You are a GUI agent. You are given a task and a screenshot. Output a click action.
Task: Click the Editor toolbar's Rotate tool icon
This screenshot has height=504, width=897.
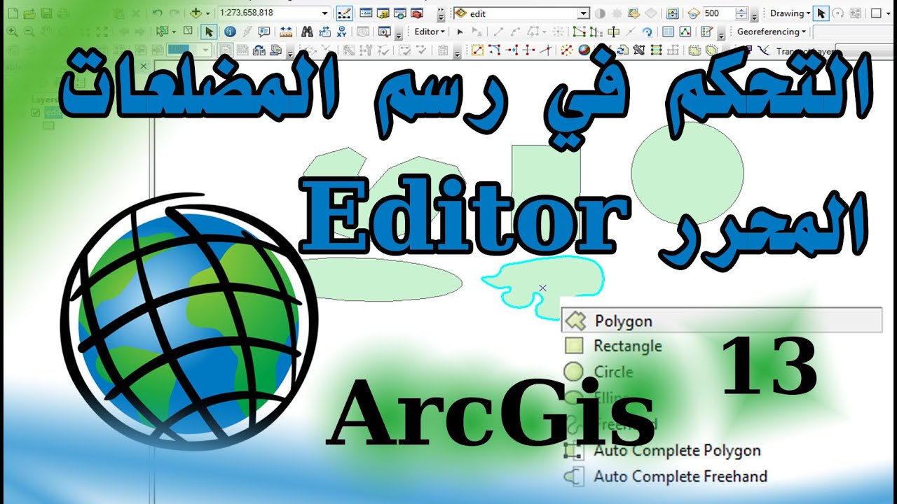click(x=648, y=31)
